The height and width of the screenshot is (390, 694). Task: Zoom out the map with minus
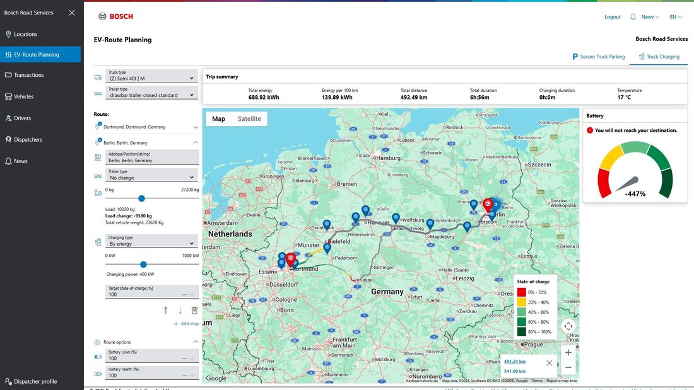pos(568,367)
